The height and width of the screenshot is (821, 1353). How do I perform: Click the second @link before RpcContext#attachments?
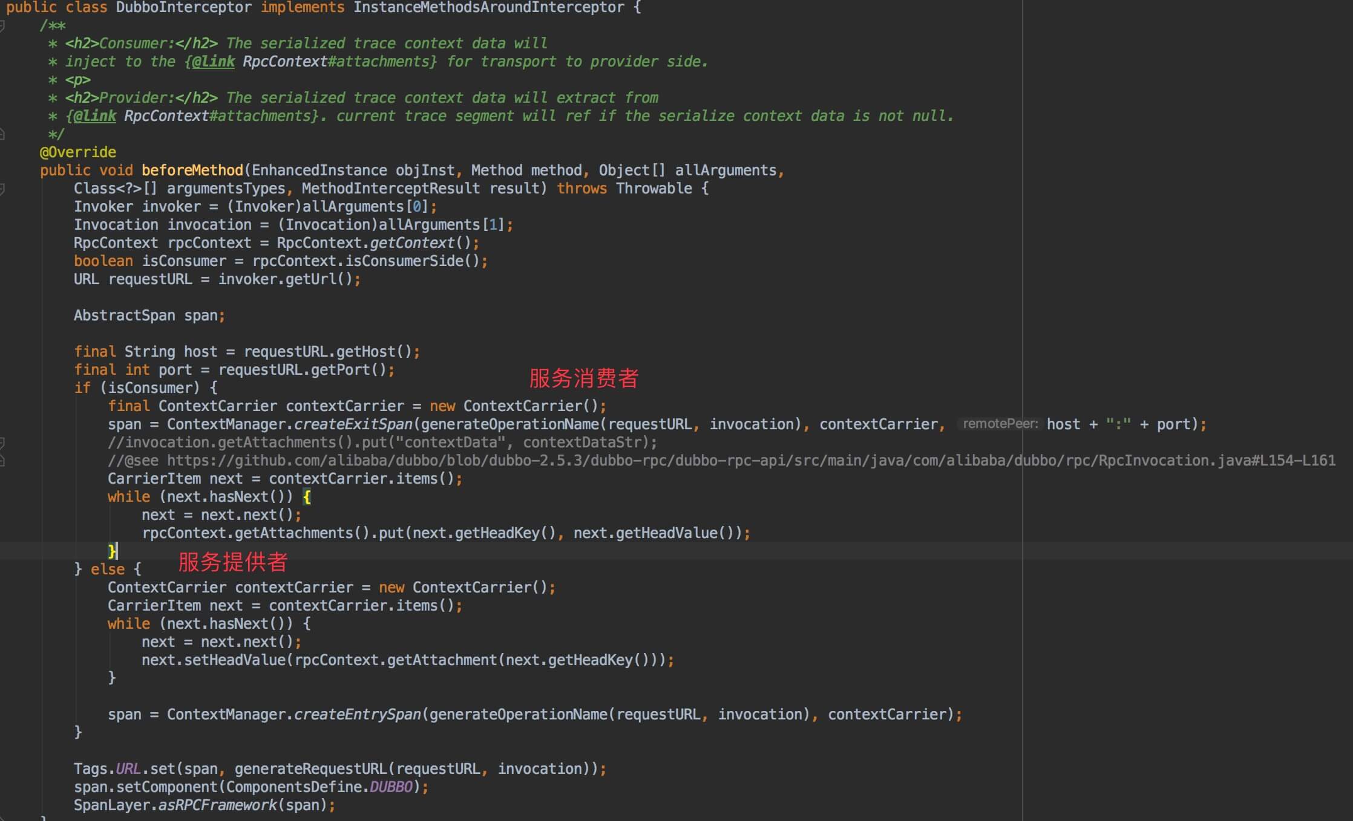click(x=95, y=116)
